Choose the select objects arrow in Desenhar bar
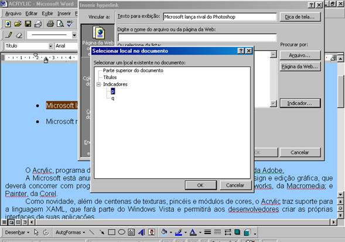Screen dimensions: 345x242 (x=36, y=232)
